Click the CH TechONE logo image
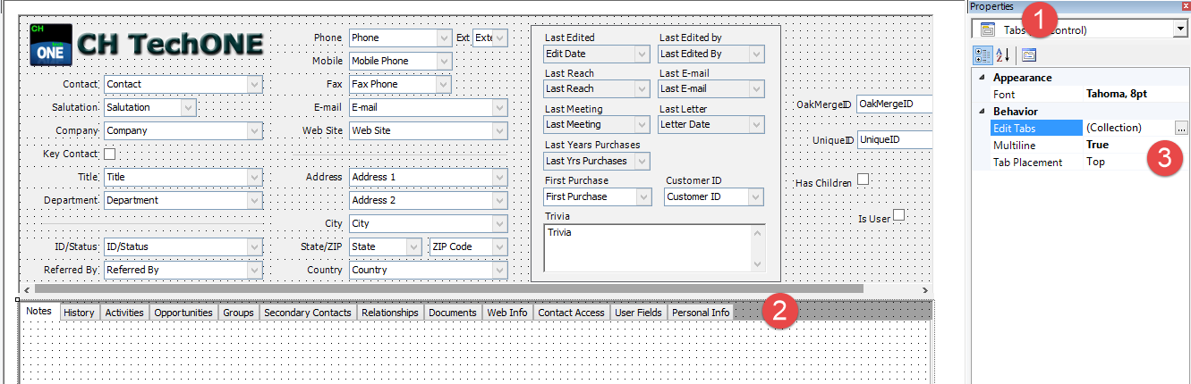 pyautogui.click(x=147, y=44)
